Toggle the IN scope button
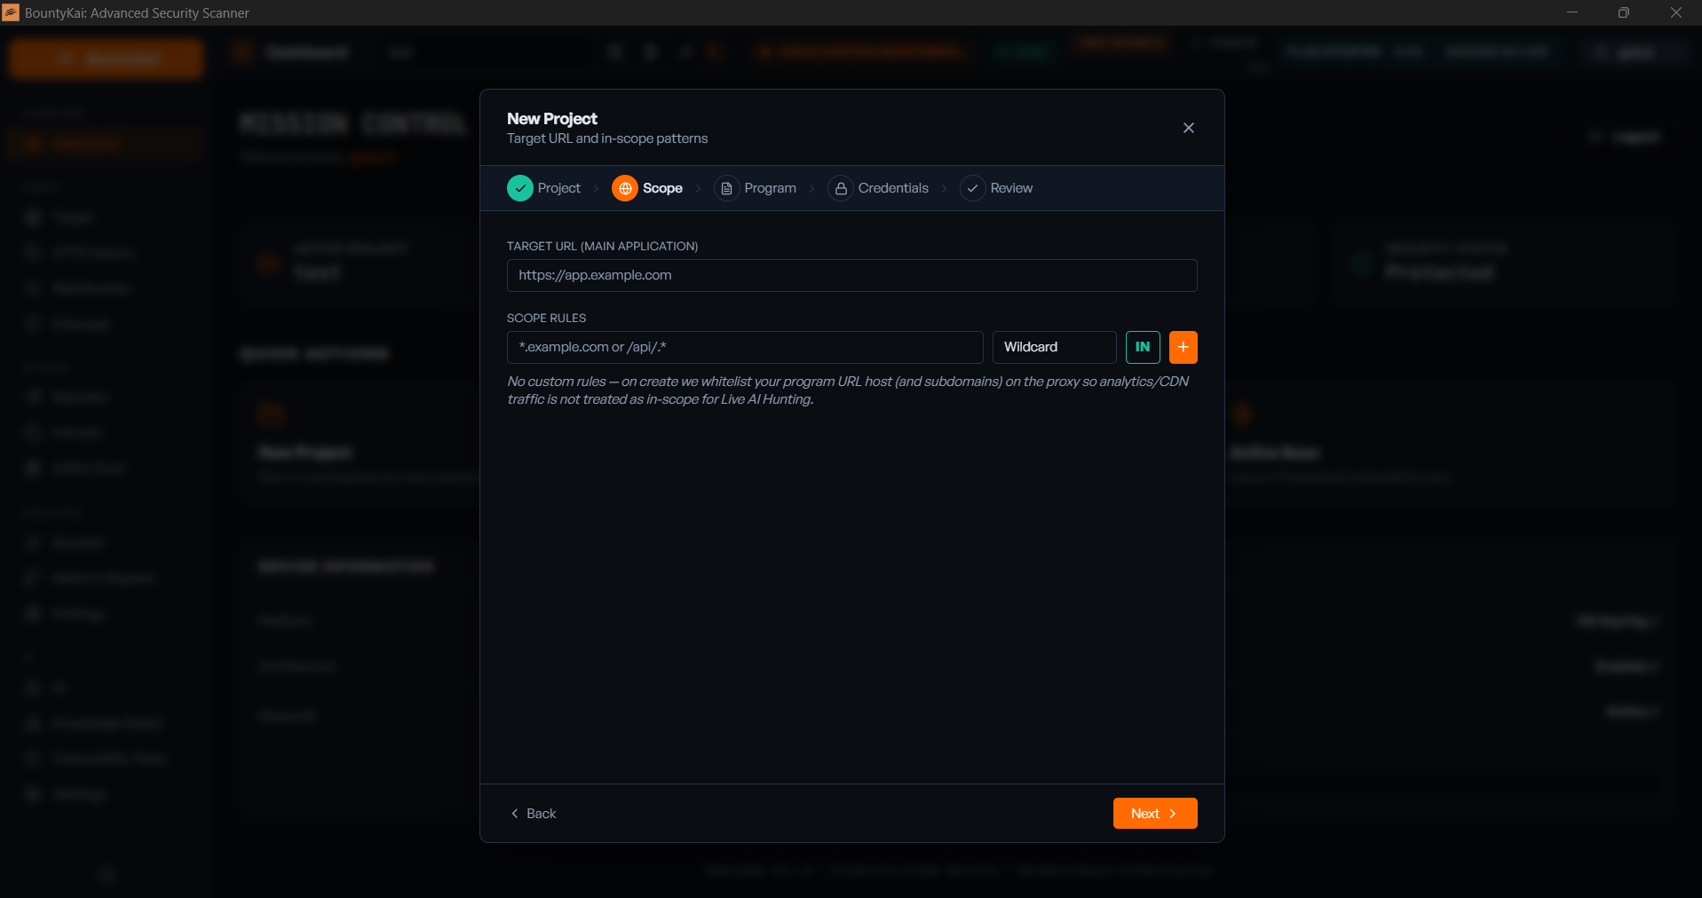 pyautogui.click(x=1143, y=347)
